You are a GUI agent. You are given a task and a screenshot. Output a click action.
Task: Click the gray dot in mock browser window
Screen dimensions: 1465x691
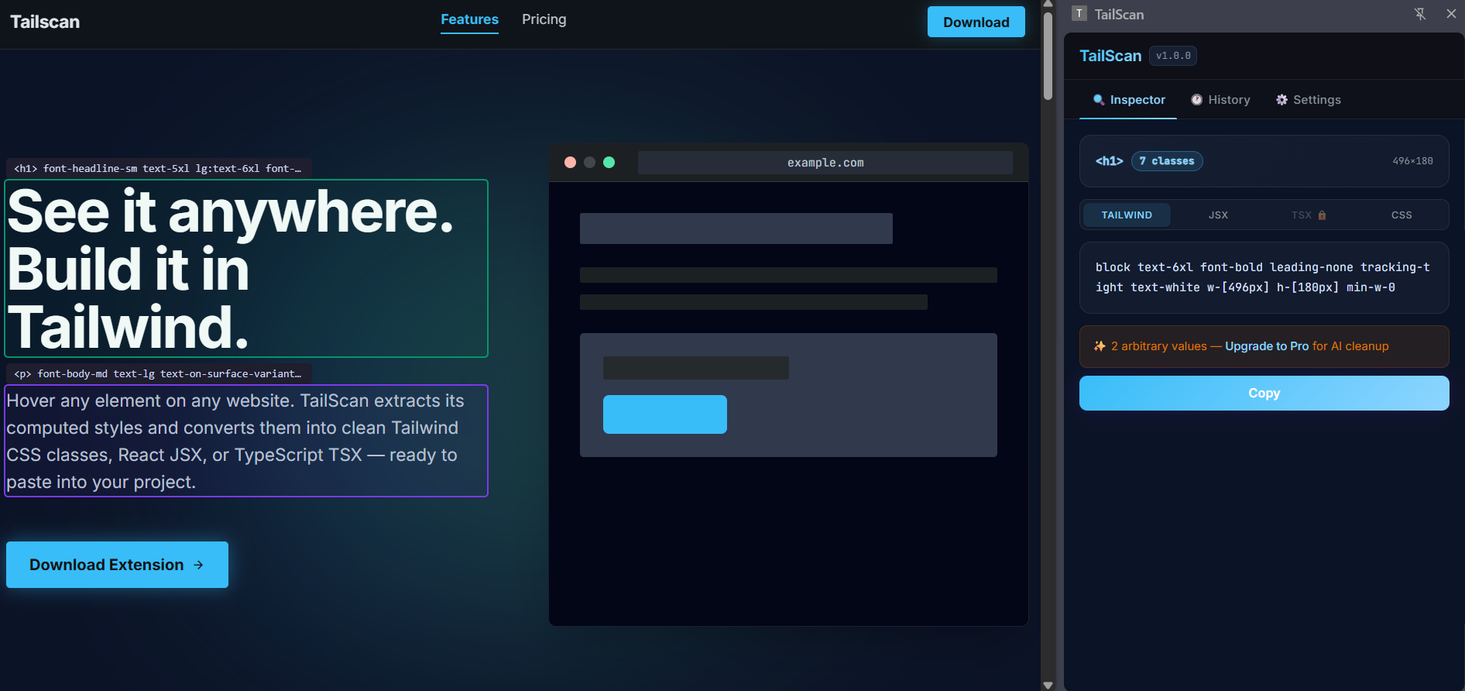589,163
